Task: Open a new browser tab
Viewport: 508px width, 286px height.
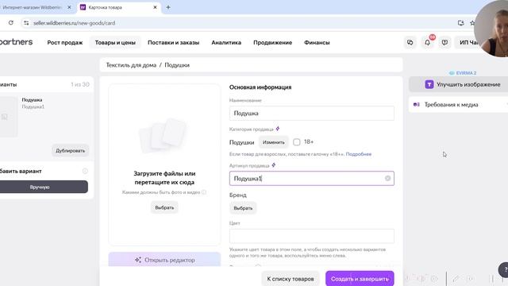Action: (168, 7)
